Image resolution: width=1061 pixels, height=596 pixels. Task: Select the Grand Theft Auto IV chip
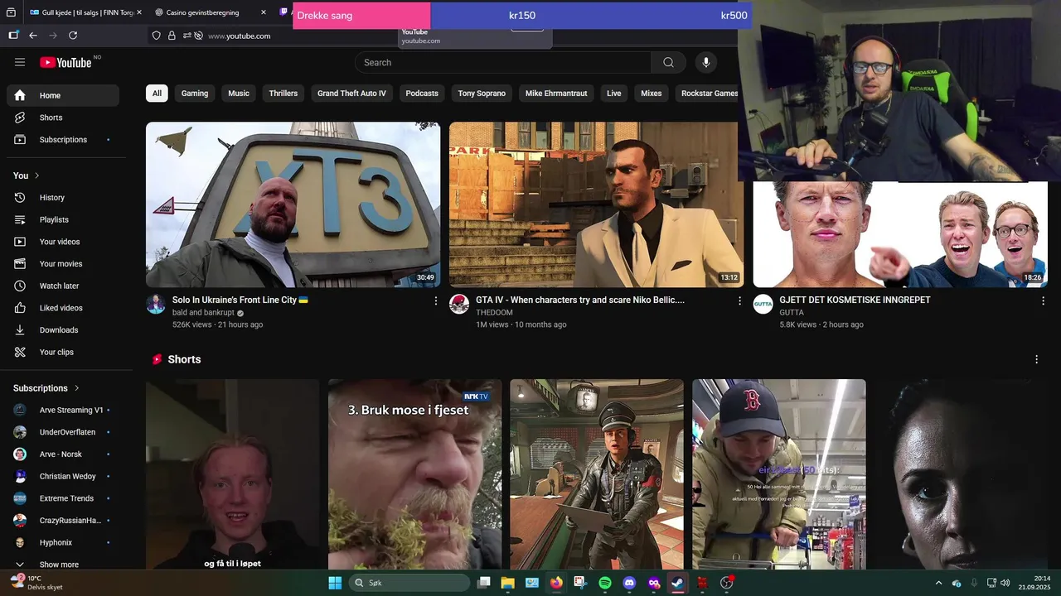351,94
